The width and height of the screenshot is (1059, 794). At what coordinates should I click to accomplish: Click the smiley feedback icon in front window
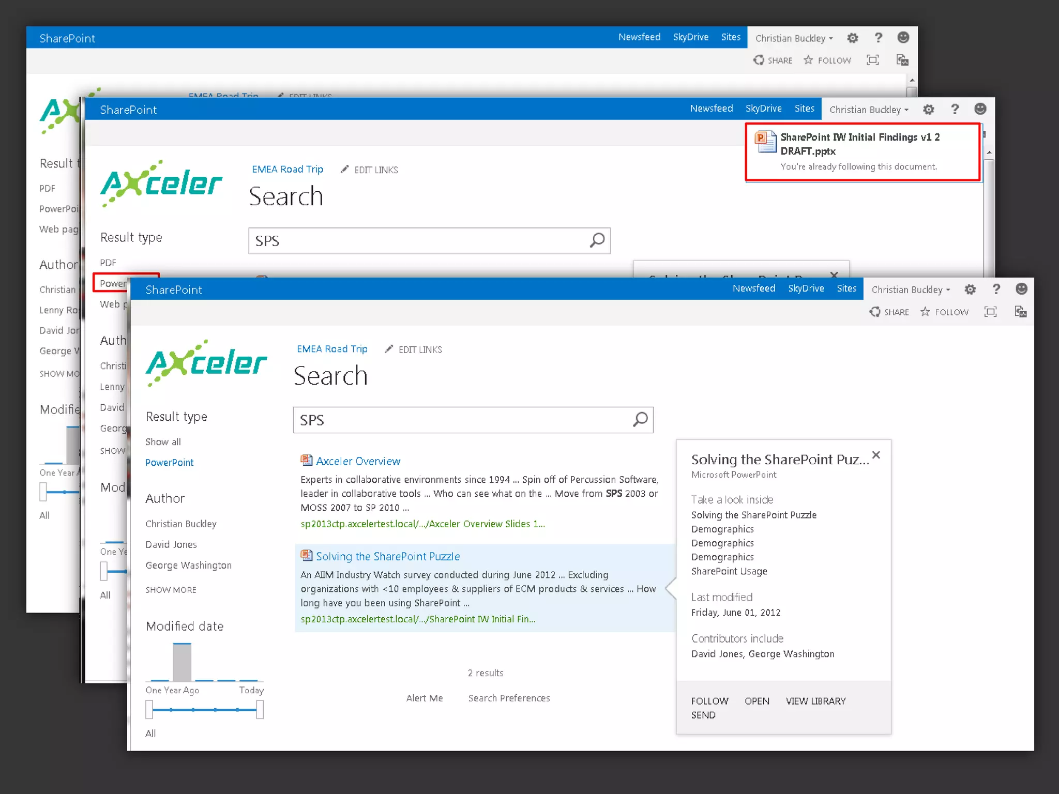[1021, 289]
